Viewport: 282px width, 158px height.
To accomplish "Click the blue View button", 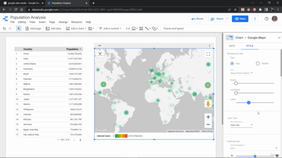I will tap(240, 19).
